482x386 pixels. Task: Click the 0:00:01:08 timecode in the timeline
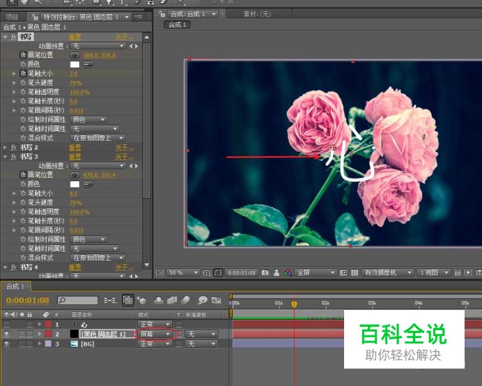(x=28, y=300)
